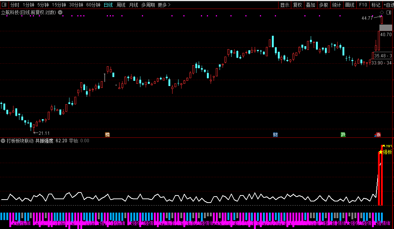This screenshot has height=229, width=394.
Task: Expand the 打板板块联动 indicator menu
Action: point(3,141)
